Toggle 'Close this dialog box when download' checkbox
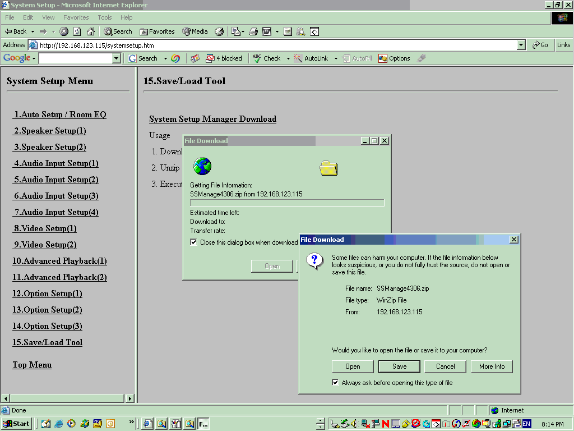Image resolution: width=574 pixels, height=431 pixels. pyautogui.click(x=194, y=242)
